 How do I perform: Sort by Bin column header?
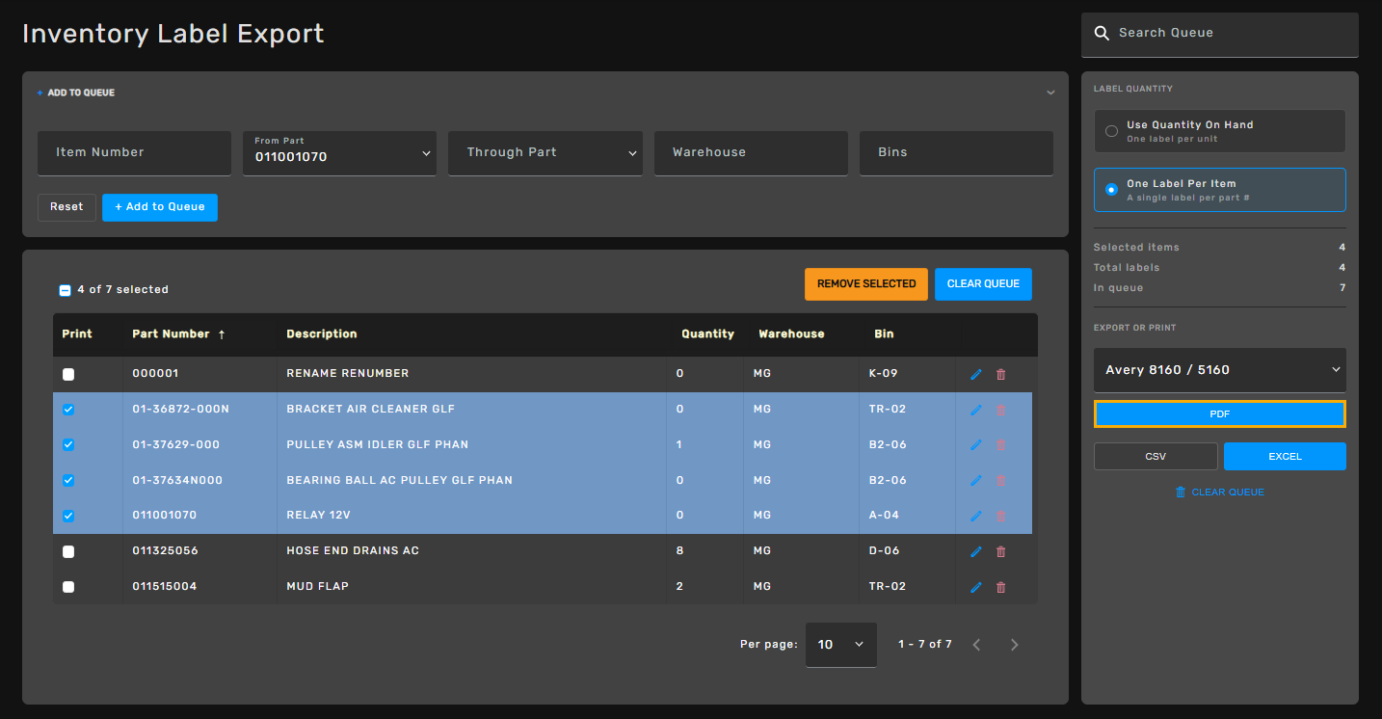[884, 334]
